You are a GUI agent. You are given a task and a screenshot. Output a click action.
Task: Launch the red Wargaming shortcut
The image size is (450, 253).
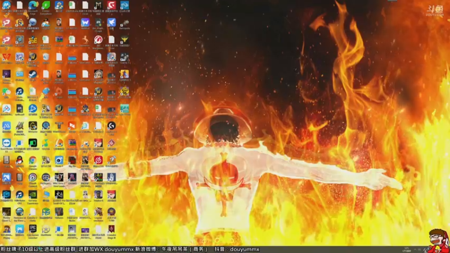[x=98, y=39]
